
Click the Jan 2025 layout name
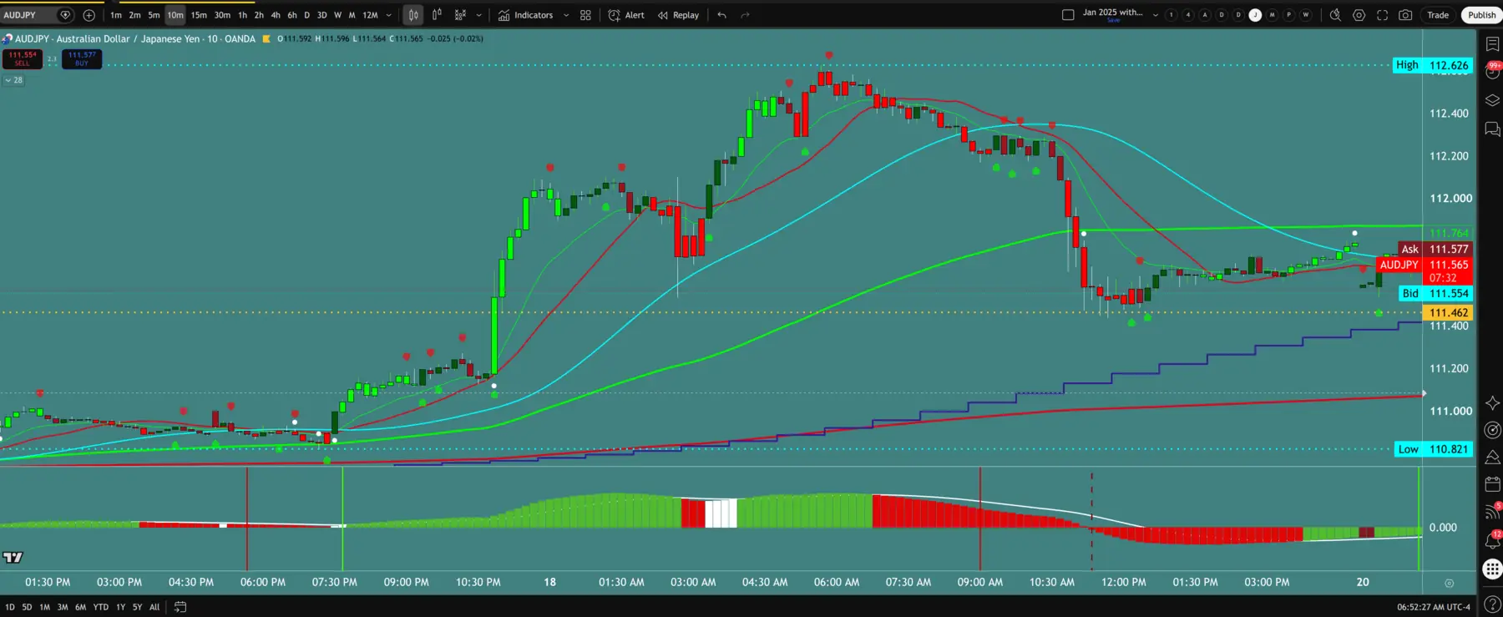tap(1112, 13)
